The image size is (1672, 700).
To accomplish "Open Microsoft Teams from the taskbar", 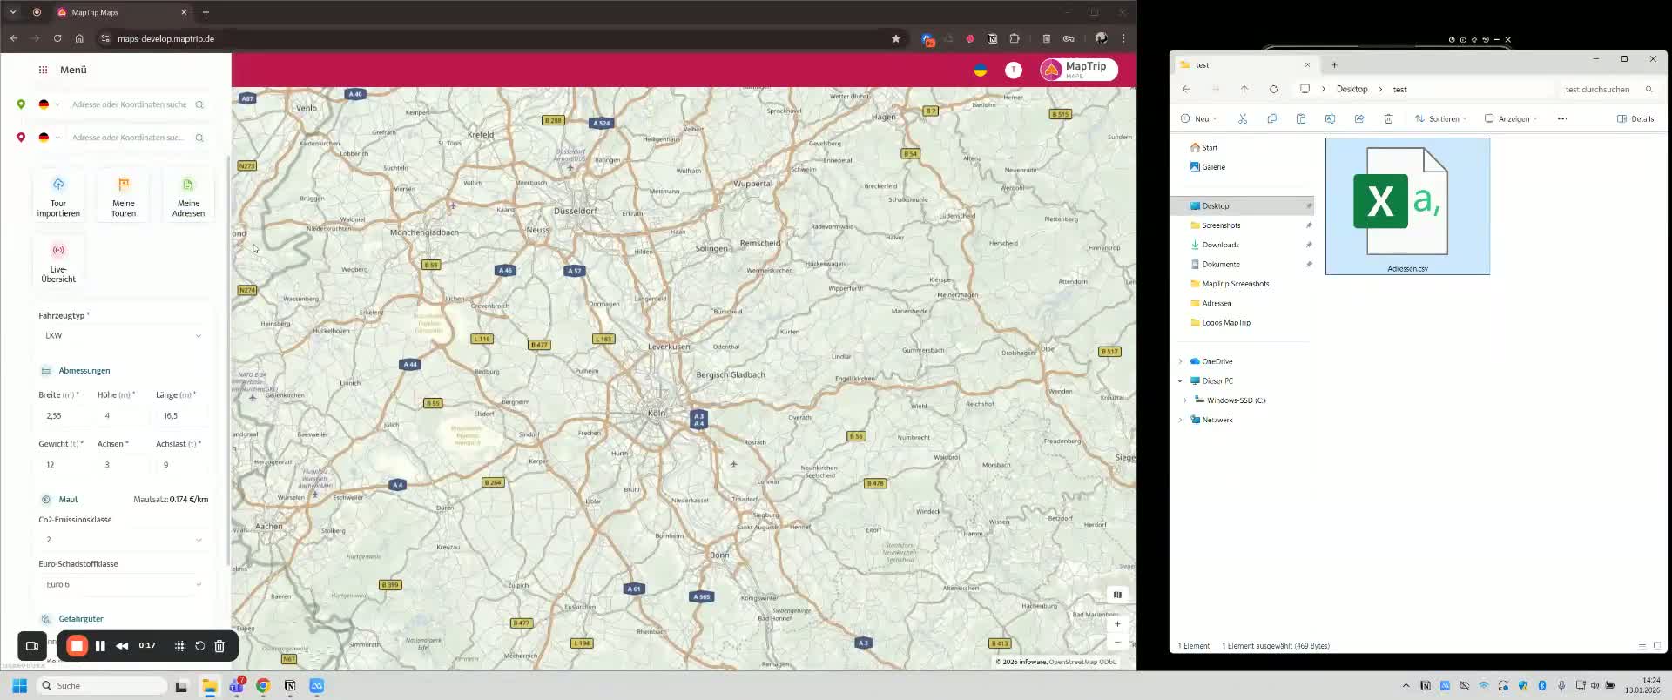I will tap(236, 686).
